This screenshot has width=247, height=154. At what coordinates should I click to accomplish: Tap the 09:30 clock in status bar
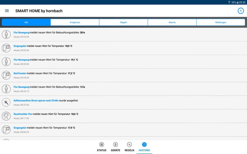242,2
